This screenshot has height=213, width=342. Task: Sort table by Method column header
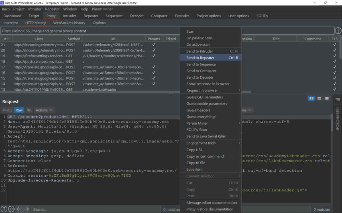click(74, 39)
